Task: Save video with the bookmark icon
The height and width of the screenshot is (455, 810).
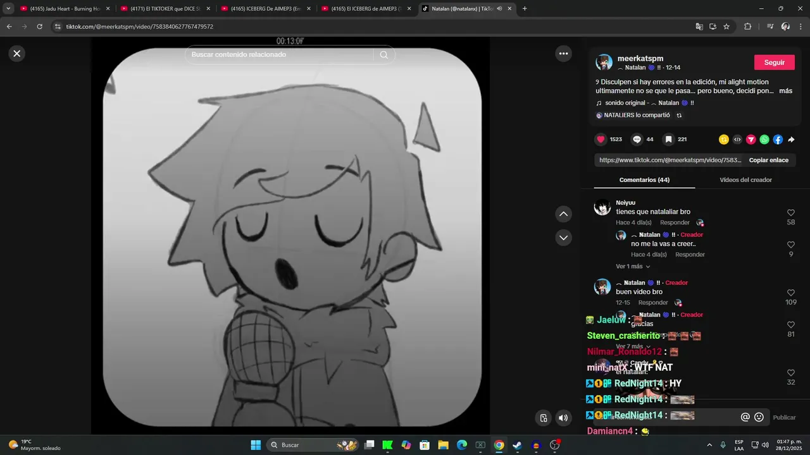Action: pos(668,139)
